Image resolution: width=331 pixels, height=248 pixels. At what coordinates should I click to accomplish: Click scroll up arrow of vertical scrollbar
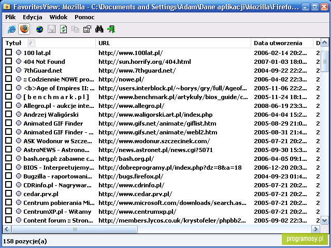pyautogui.click(x=324, y=43)
